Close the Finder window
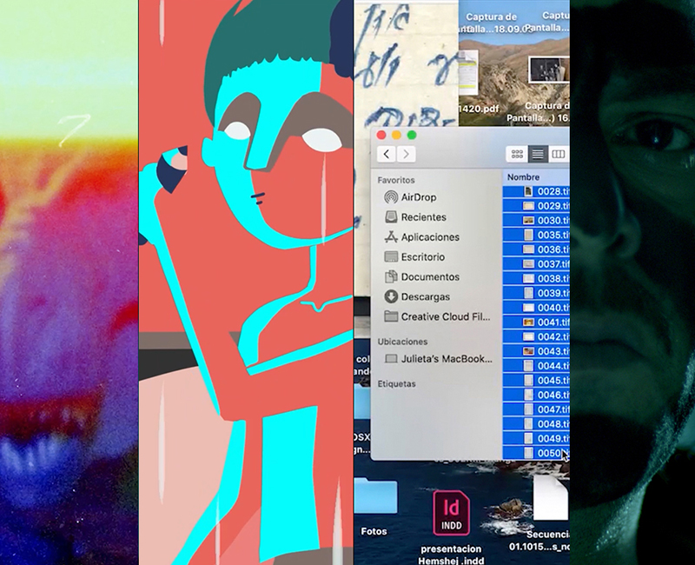Image resolution: width=695 pixels, height=565 pixels. [381, 135]
